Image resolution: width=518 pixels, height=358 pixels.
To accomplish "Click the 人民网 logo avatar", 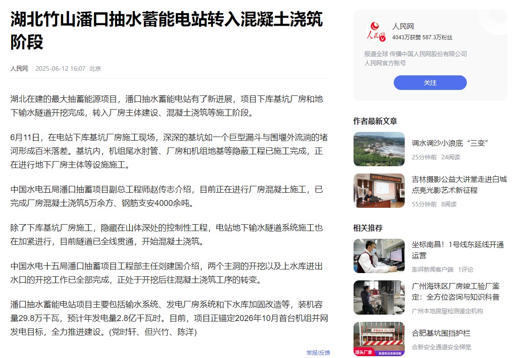I will pyautogui.click(x=375, y=32).
